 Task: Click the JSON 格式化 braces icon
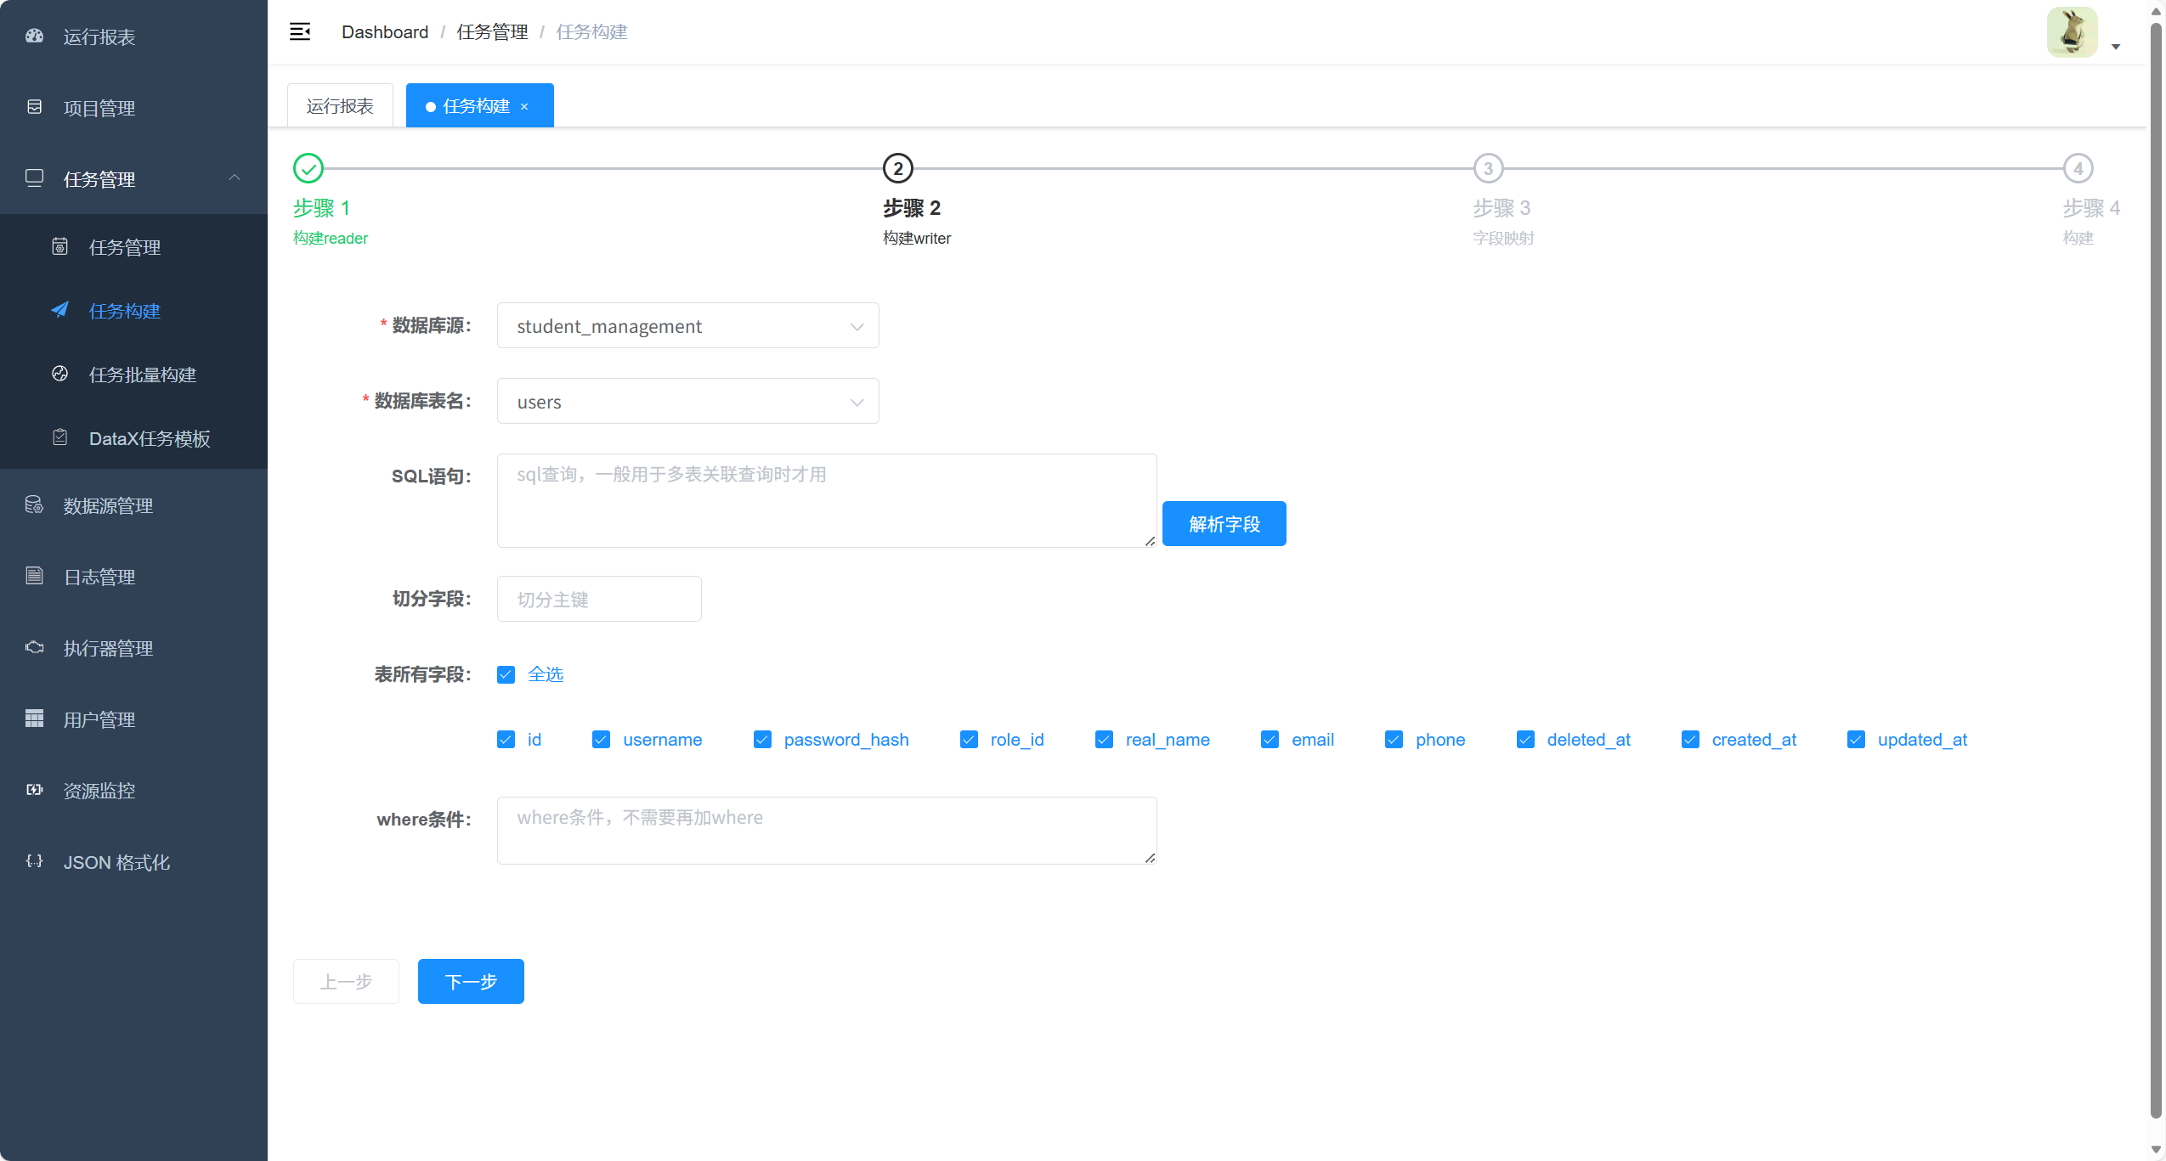[x=34, y=862]
